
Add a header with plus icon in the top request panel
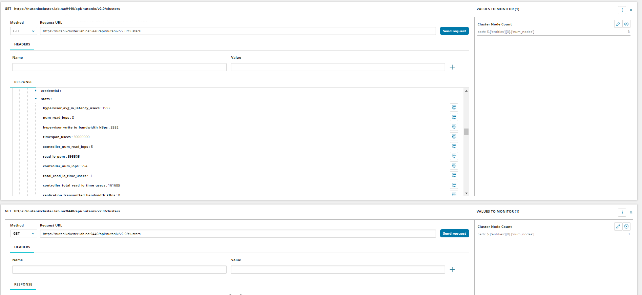pyautogui.click(x=452, y=67)
